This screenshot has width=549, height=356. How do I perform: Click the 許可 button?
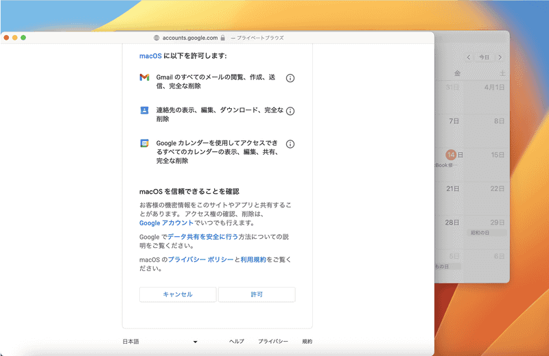tap(257, 294)
